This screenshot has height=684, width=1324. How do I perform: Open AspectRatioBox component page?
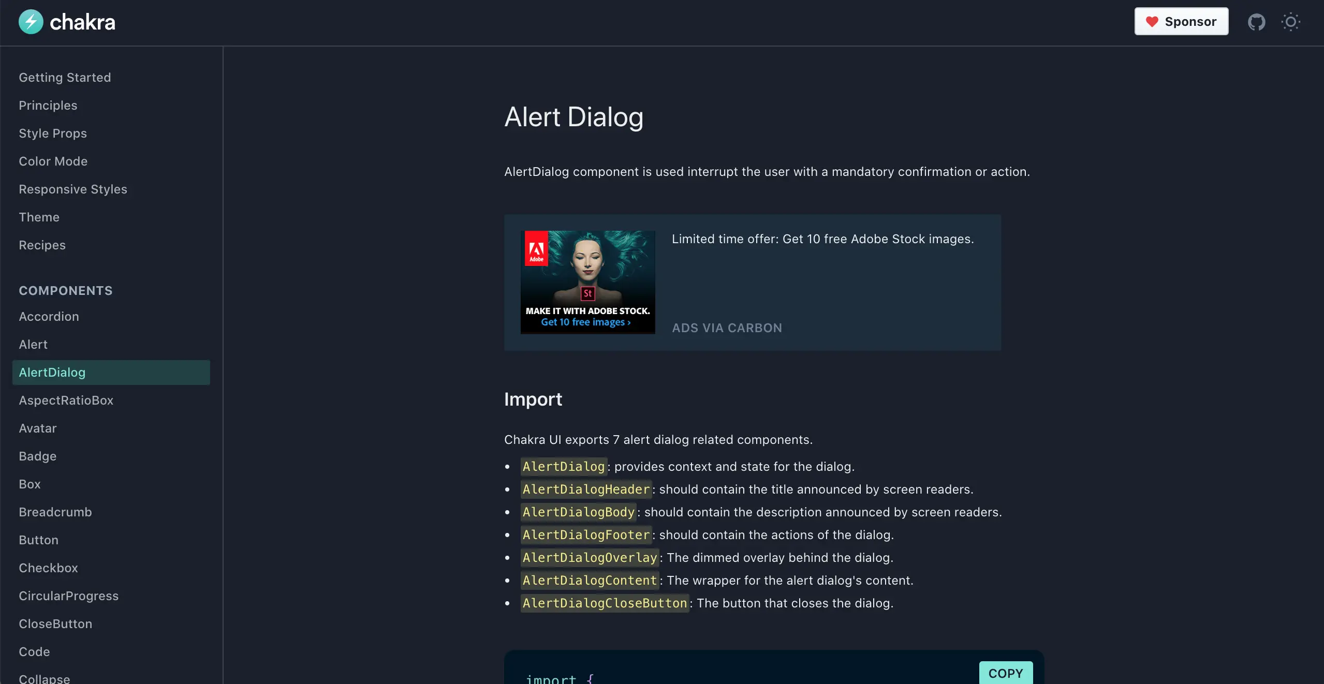pyautogui.click(x=66, y=400)
